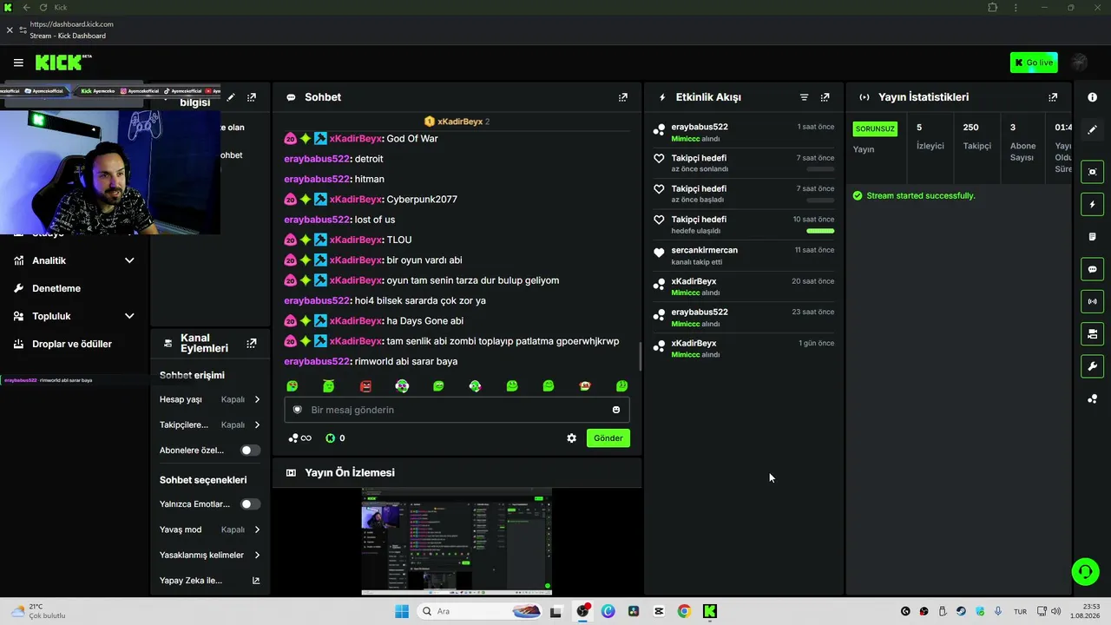Expand the Topluluk sidebar section
The width and height of the screenshot is (1111, 625).
pyautogui.click(x=74, y=316)
